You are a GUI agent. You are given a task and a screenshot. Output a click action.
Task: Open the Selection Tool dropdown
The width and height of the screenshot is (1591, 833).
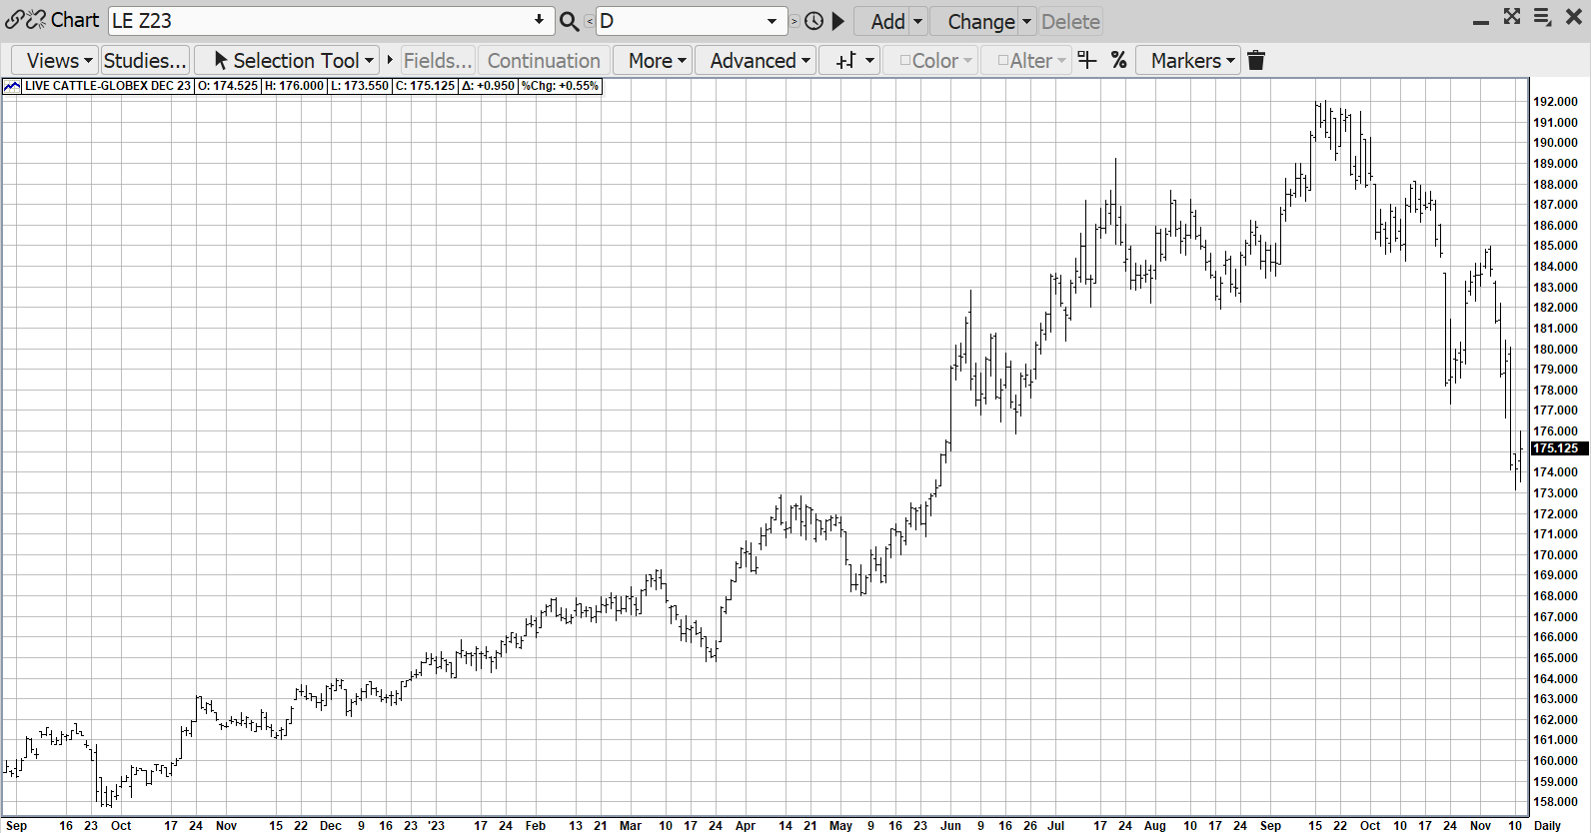pos(286,61)
